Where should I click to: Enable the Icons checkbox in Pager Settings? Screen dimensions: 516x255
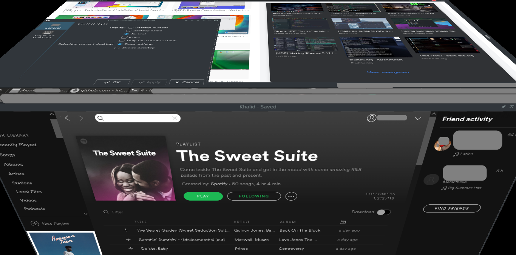[124, 37]
